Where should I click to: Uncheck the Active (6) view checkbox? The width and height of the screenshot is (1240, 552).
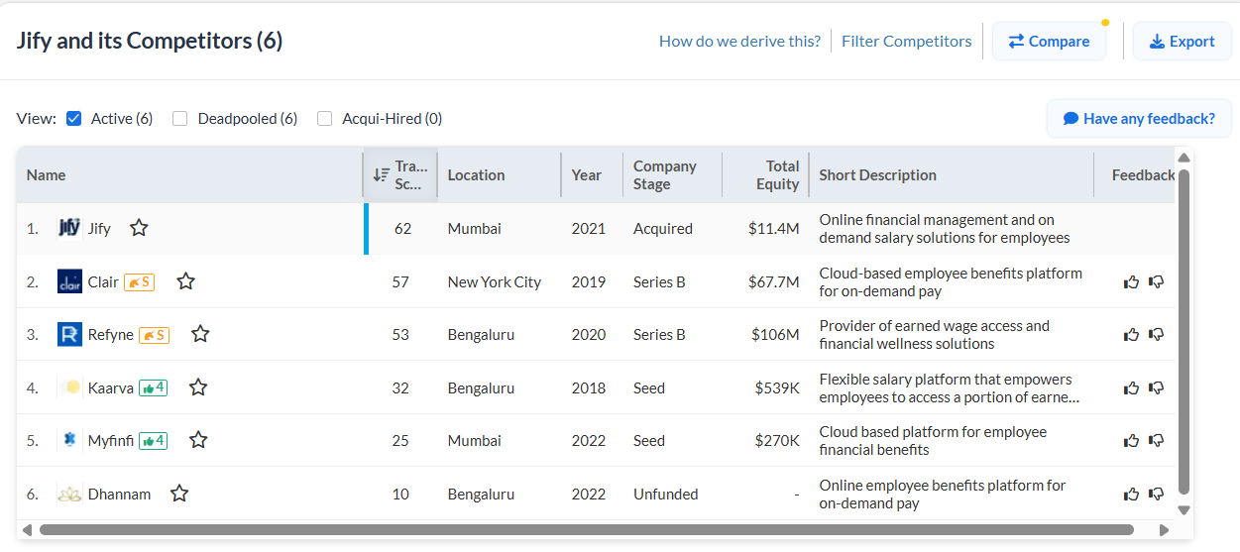(73, 118)
